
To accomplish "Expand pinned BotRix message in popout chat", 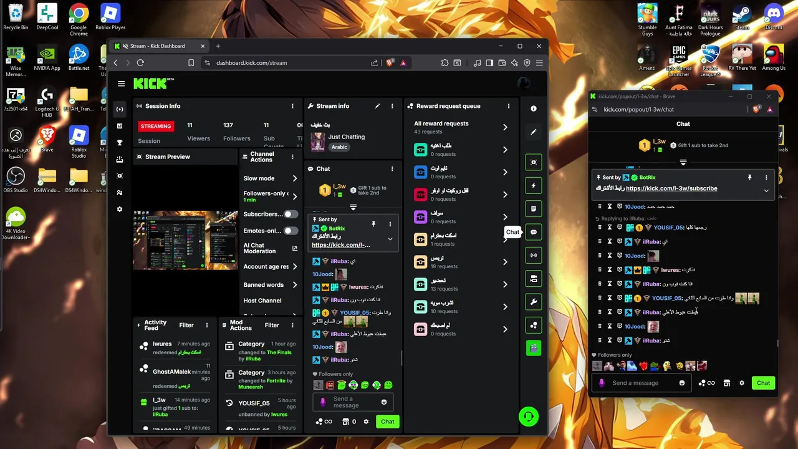I will click(x=766, y=190).
